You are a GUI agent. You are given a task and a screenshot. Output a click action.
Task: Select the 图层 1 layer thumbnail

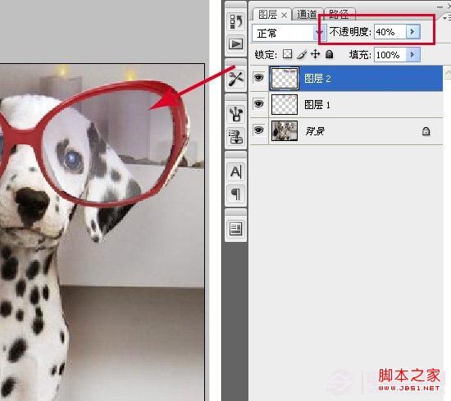tap(285, 104)
